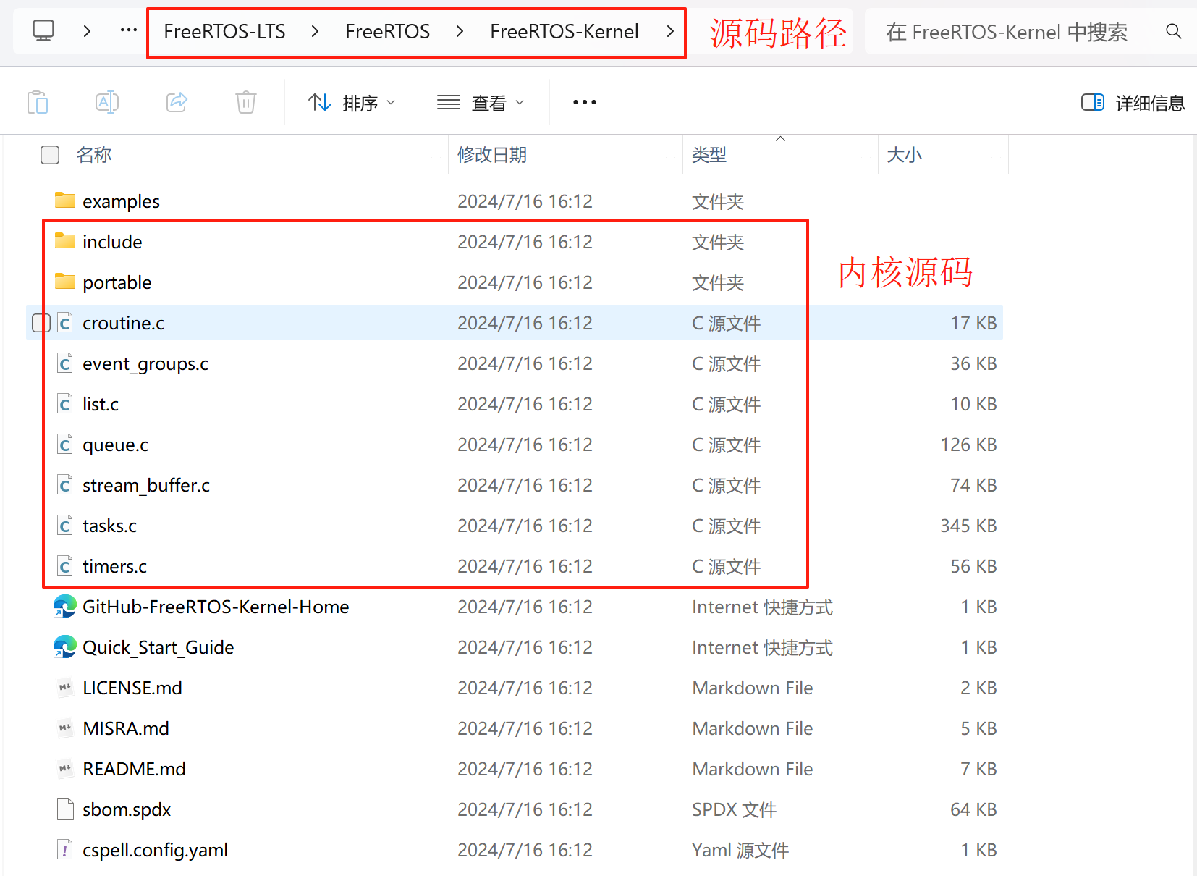Click the Quick_Start_Guide shortcut icon

(65, 647)
